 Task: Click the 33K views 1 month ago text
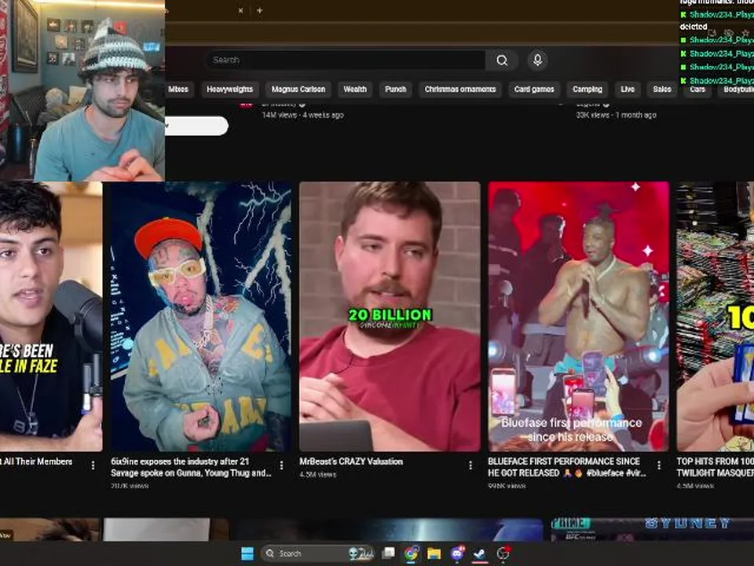616,115
